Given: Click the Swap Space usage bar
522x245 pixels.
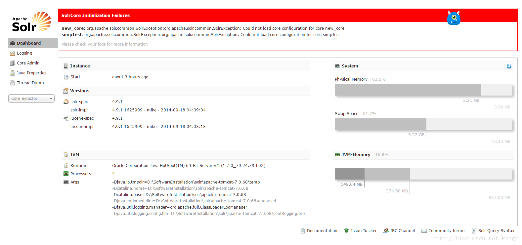Looking at the screenshot, I should [x=423, y=124].
